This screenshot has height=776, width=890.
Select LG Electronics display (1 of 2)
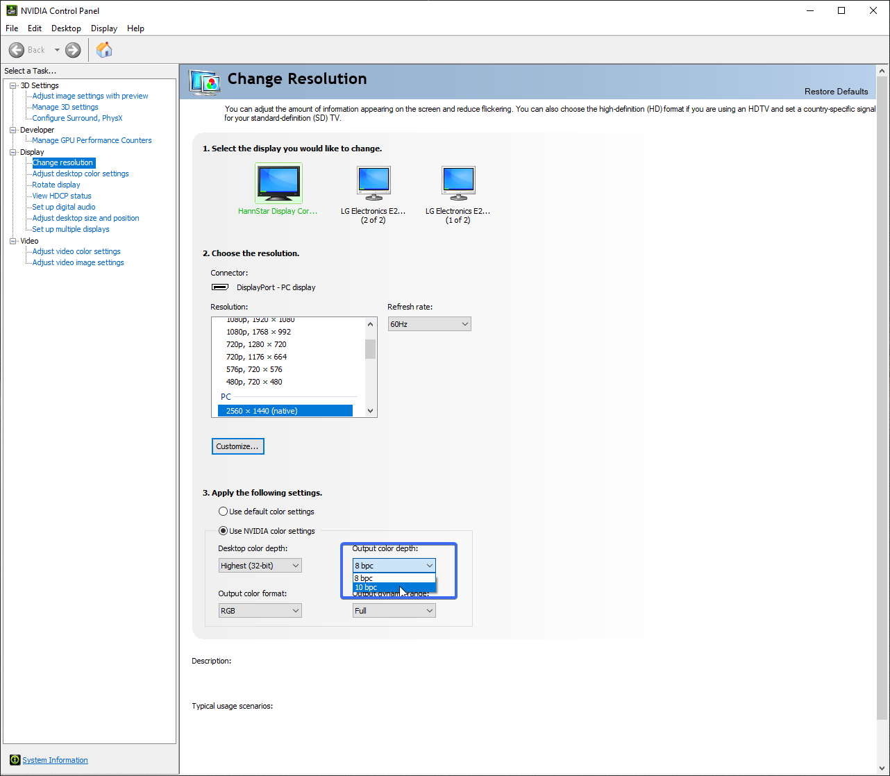click(458, 183)
